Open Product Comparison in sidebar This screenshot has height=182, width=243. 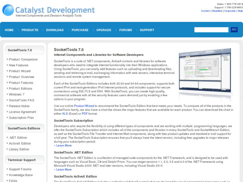click(x=23, y=59)
